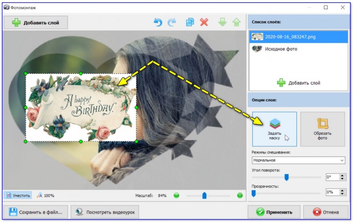Screen dimensions: 353x222
Task: Delete the layer with the red X icon
Action: pyautogui.click(x=204, y=22)
